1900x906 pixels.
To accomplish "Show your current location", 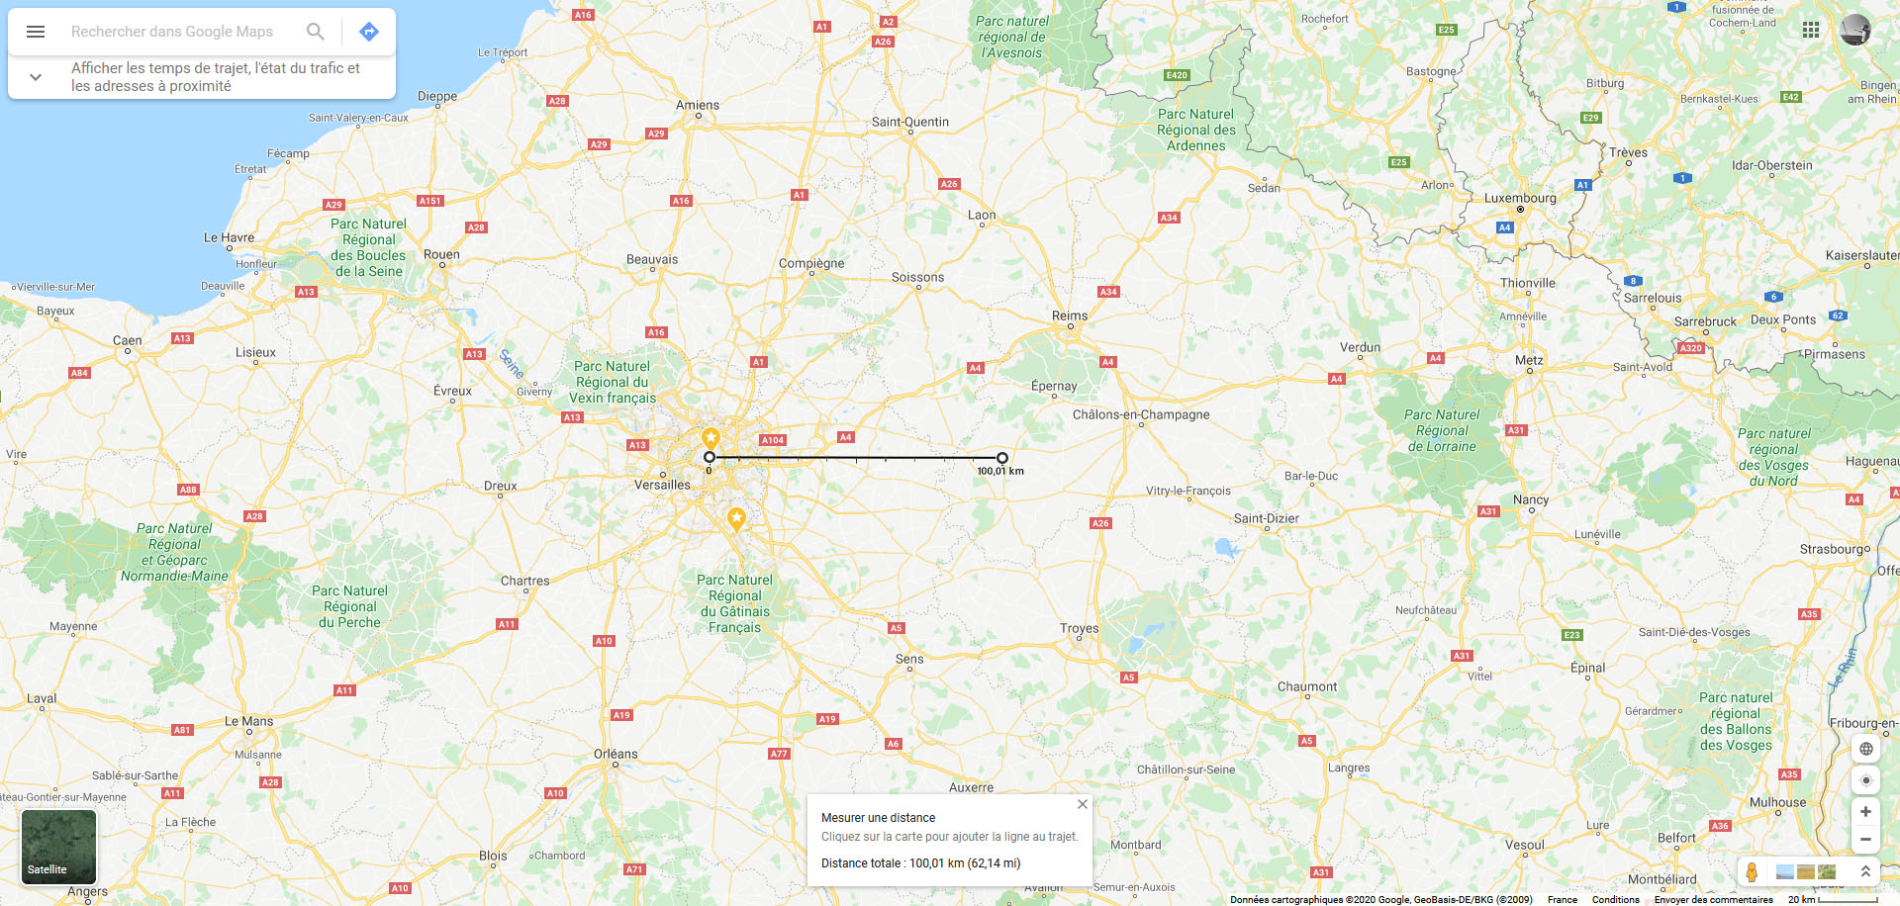I will (1865, 780).
